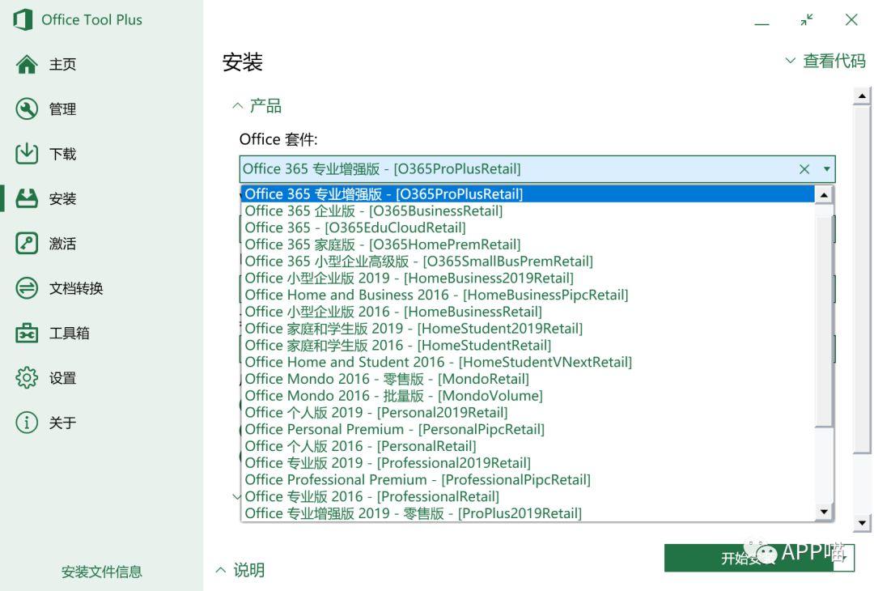The width and height of the screenshot is (874, 591).
Task: Pick Office 小型企业版 2016 HomeBusinessRetail
Action: [x=528, y=312]
